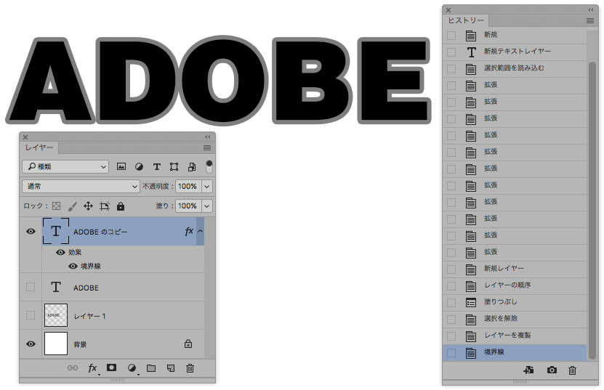The height and width of the screenshot is (390, 604).
Task: Filter layers by pixel layer icon
Action: [121, 166]
